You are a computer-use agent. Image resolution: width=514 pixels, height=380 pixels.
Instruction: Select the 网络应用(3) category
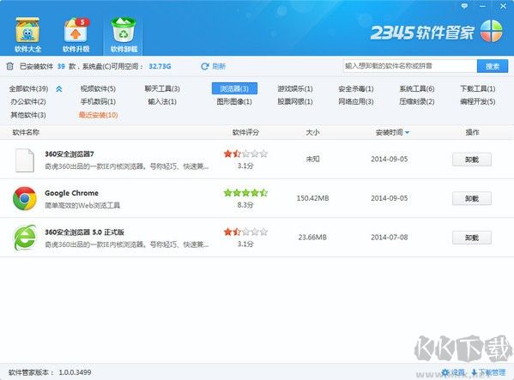(356, 101)
